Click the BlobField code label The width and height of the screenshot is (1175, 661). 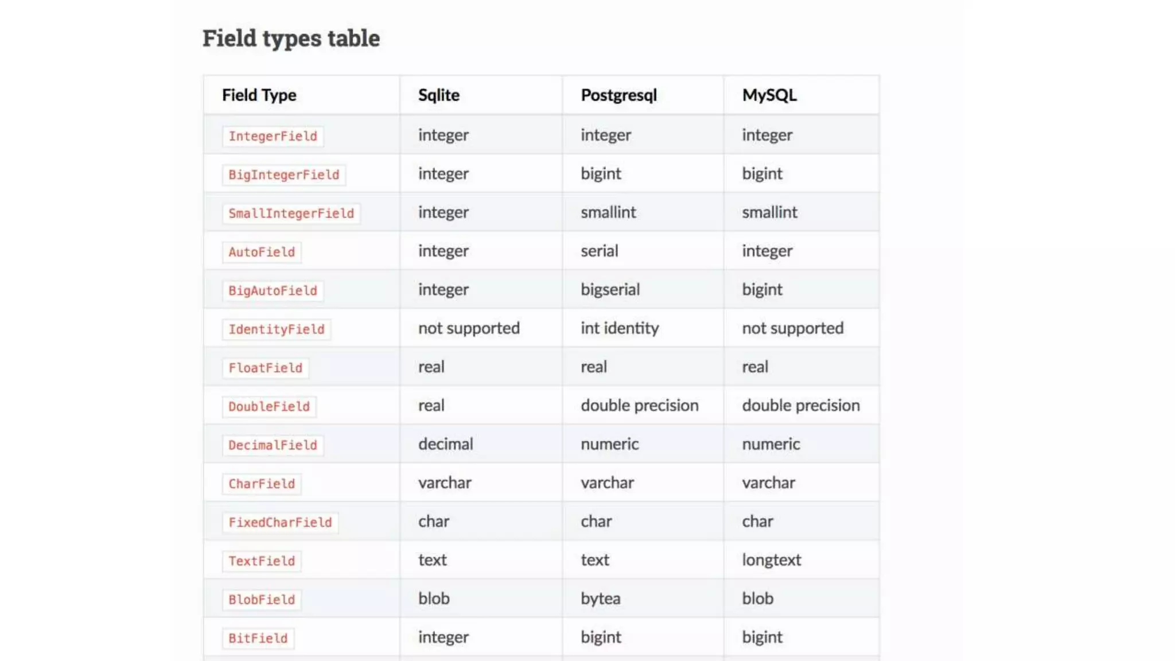click(262, 600)
